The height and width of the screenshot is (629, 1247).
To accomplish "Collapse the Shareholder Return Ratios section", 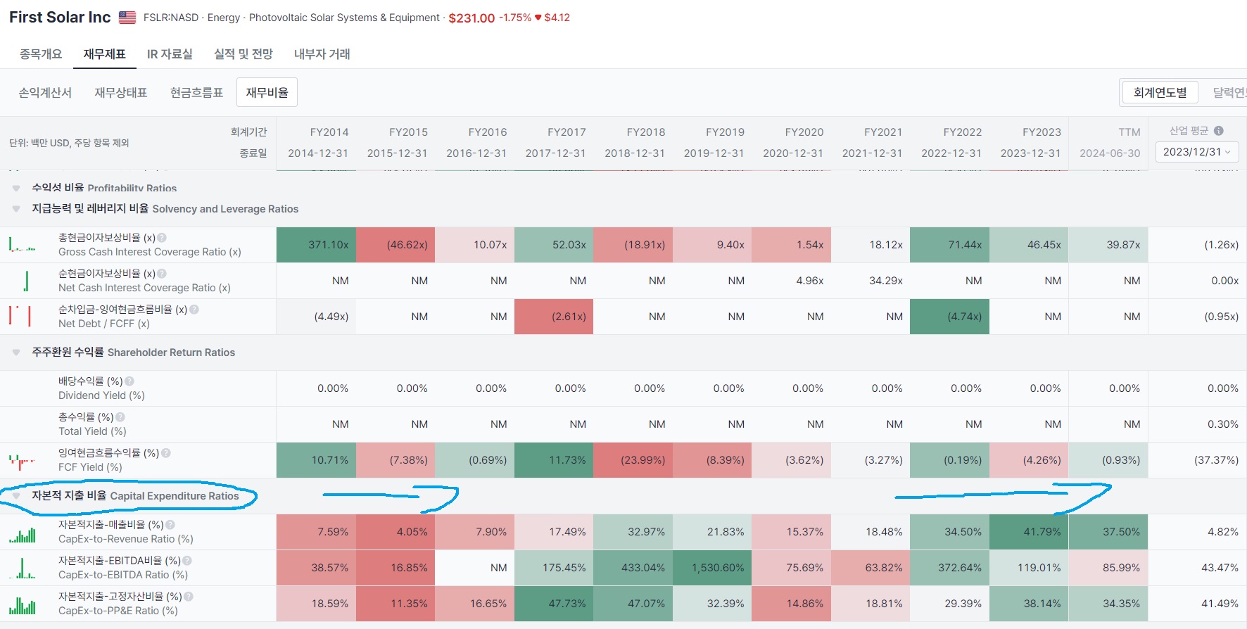I will (x=16, y=352).
